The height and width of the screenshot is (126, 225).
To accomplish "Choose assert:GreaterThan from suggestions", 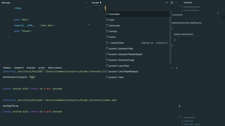I will [137, 48].
